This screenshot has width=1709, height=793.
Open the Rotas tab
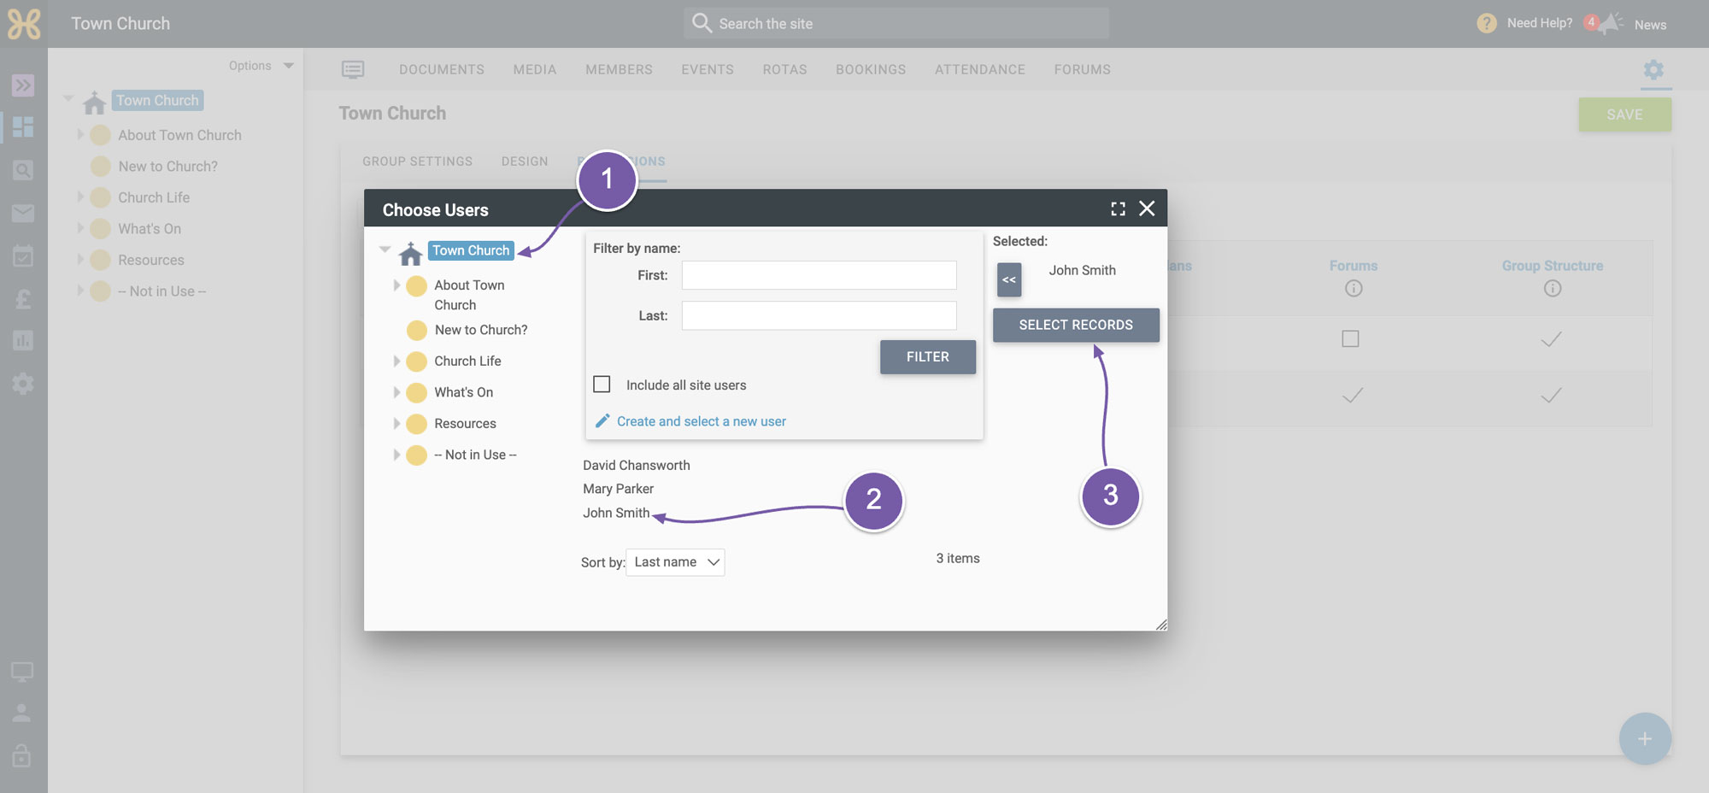pyautogui.click(x=784, y=69)
